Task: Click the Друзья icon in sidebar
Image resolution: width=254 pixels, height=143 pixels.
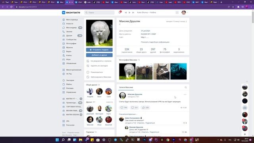Action: click(63, 35)
